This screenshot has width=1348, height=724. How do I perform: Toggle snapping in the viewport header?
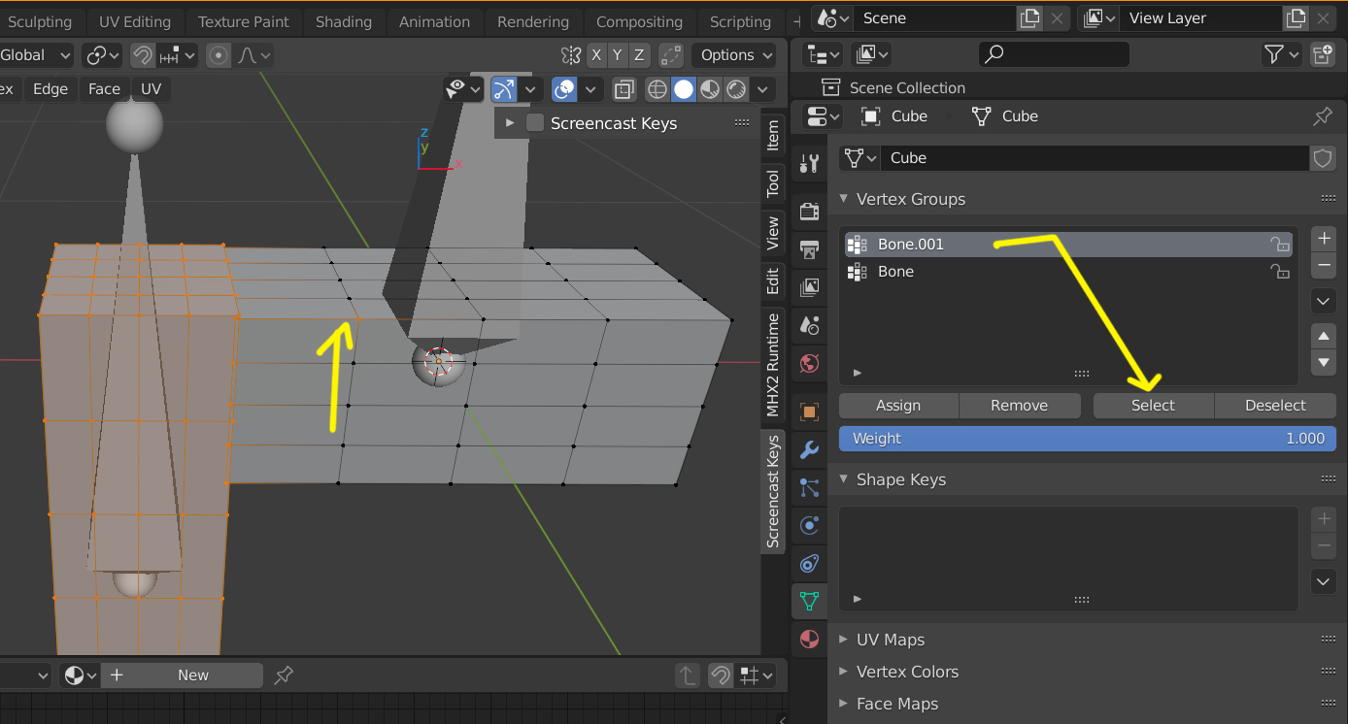(143, 55)
